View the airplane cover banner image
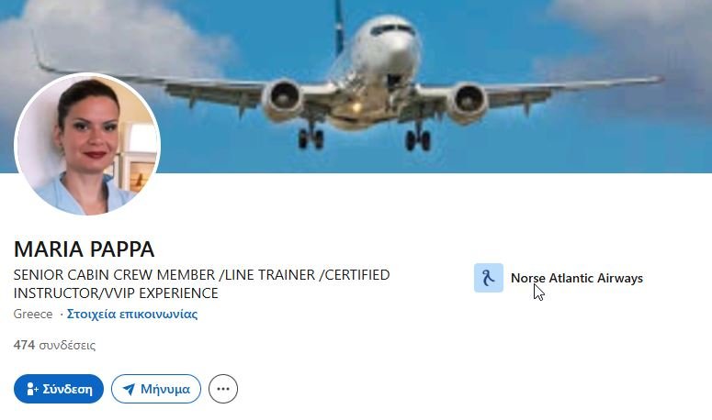Image resolution: width=712 pixels, height=420 pixels. coord(356,86)
